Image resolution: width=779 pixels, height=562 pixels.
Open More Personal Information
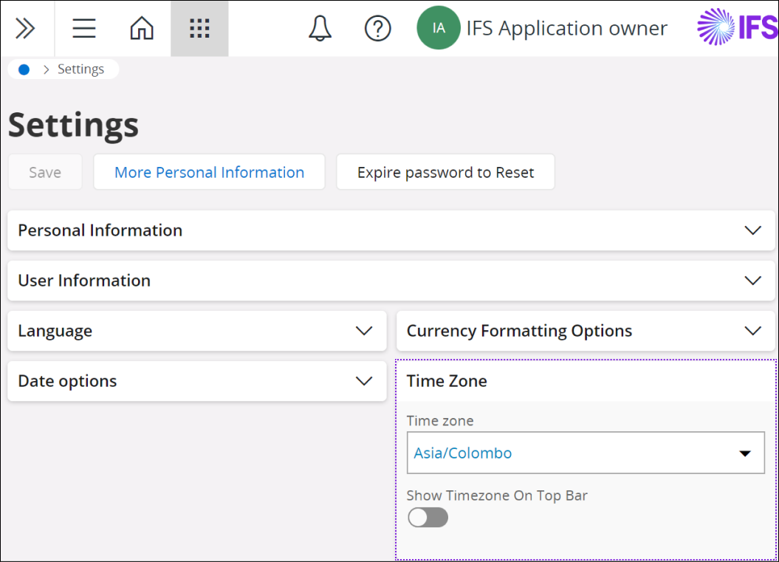[x=209, y=171]
